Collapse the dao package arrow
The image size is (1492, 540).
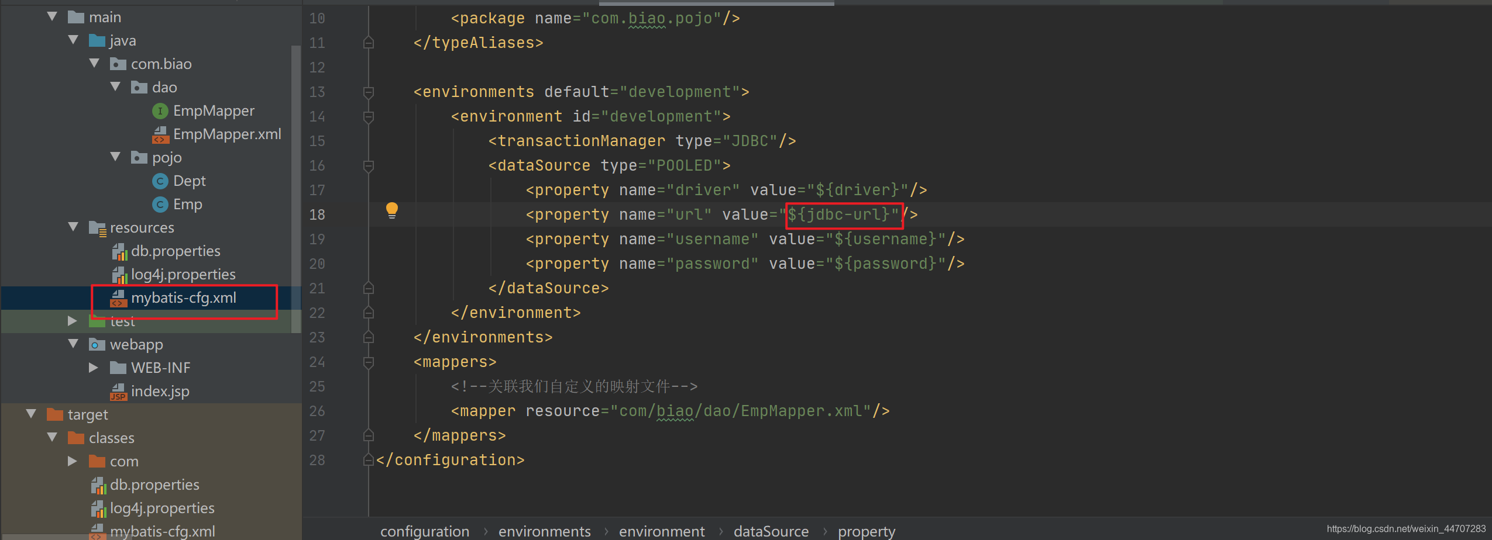[115, 87]
